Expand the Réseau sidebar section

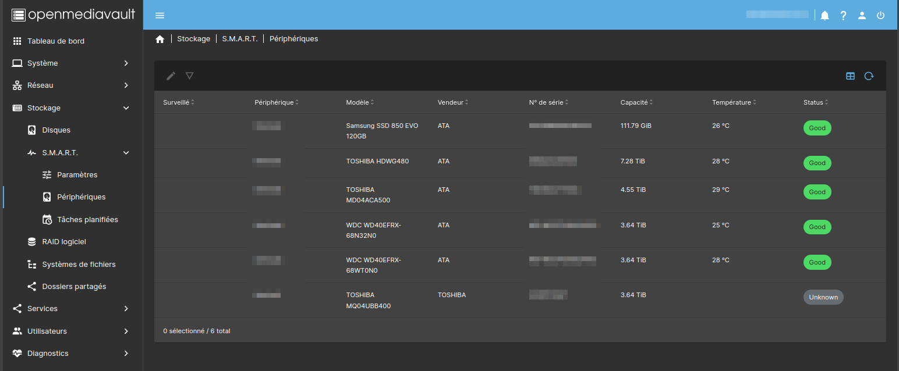point(71,85)
